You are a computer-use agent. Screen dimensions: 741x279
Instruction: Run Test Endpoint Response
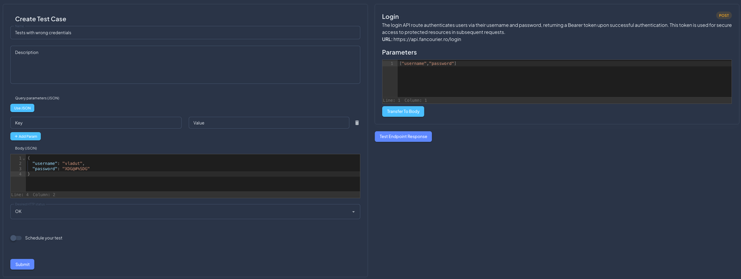click(x=403, y=136)
